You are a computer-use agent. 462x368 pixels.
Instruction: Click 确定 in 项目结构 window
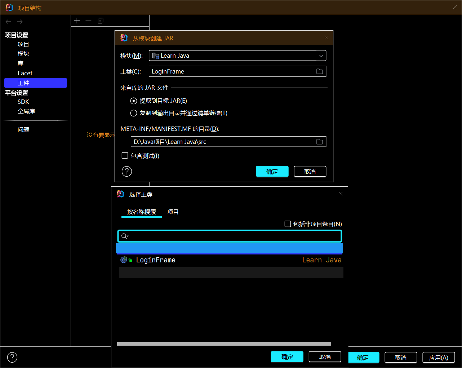point(363,358)
